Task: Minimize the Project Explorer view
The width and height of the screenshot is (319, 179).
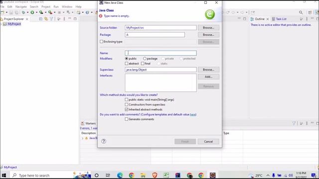Action: pyautogui.click(x=70, y=19)
